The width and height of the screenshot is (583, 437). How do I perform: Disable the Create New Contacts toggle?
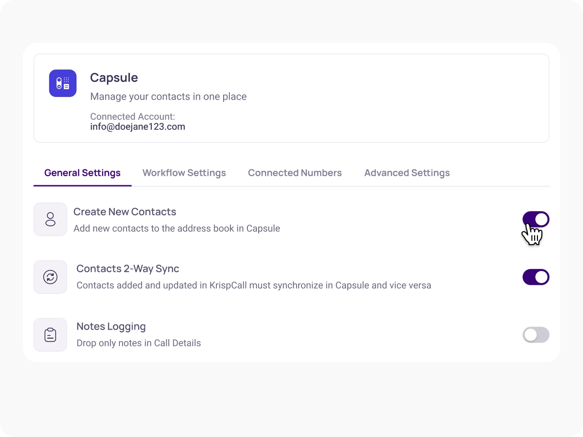[536, 219]
